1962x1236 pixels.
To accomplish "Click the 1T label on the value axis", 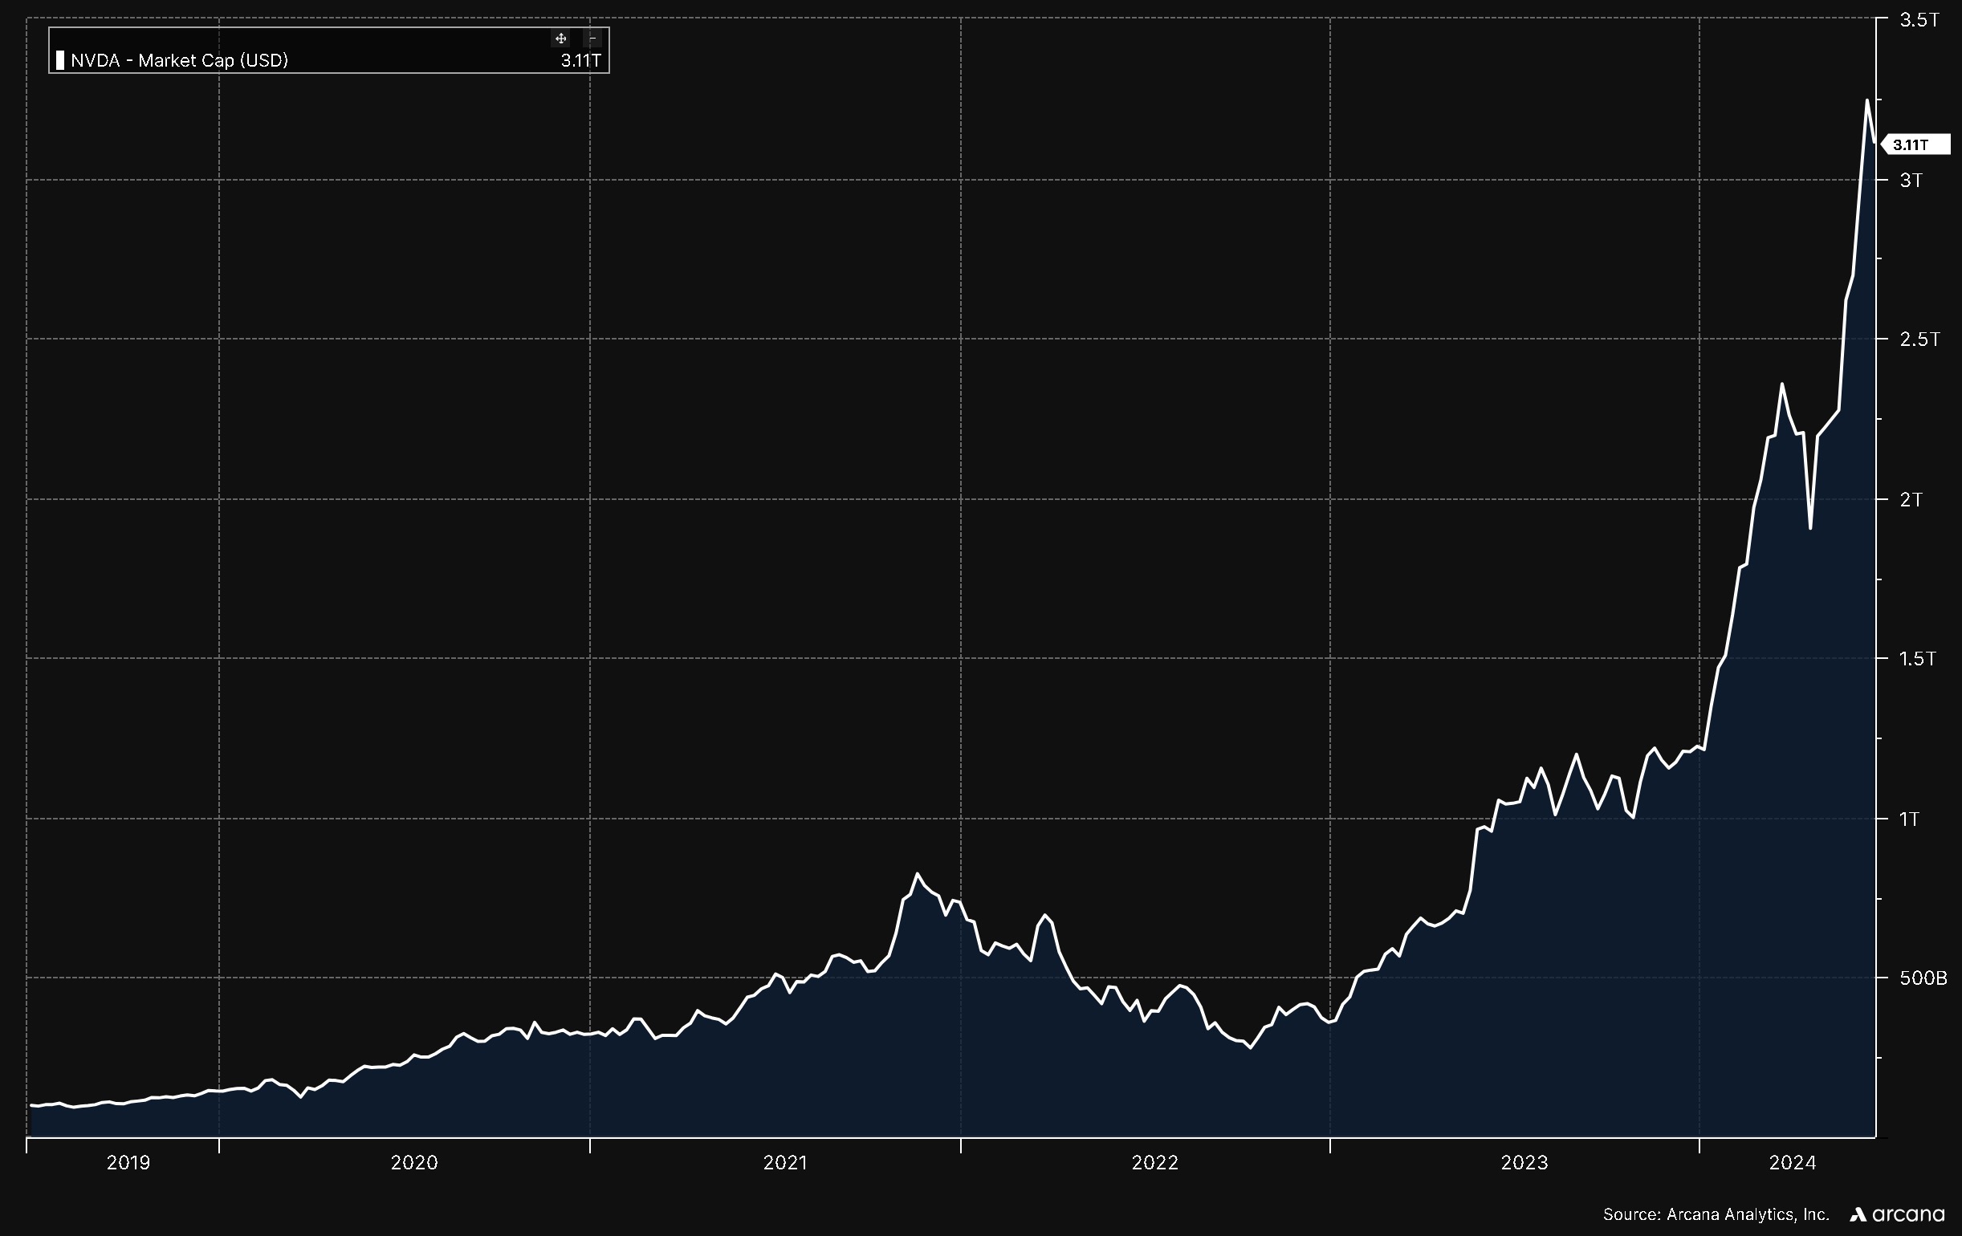I will tap(1909, 818).
